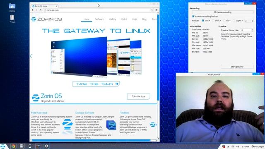This screenshot has height=149, width=265.
Task: Open the Exclusive Software heading link
Action: point(84,113)
